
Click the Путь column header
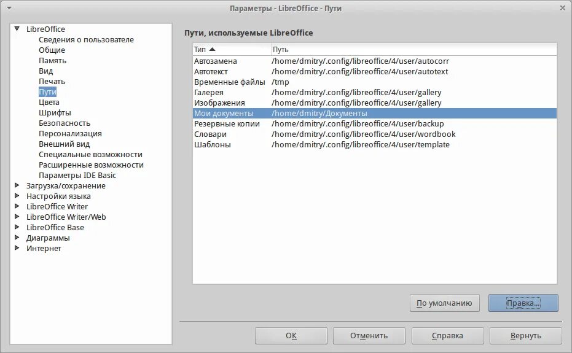413,49
